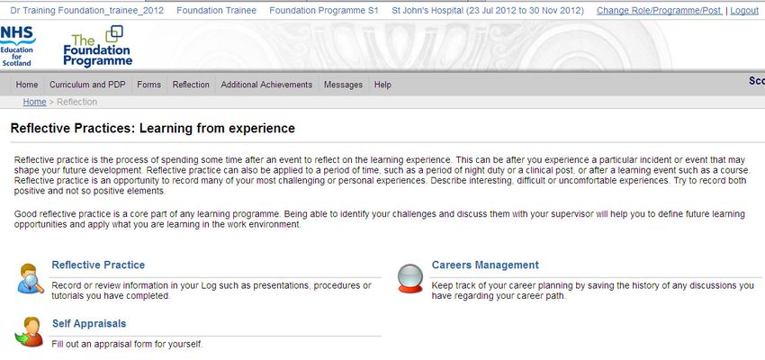Open the Self Appraisals link
Screen dimensions: 765x360
pyautogui.click(x=89, y=323)
